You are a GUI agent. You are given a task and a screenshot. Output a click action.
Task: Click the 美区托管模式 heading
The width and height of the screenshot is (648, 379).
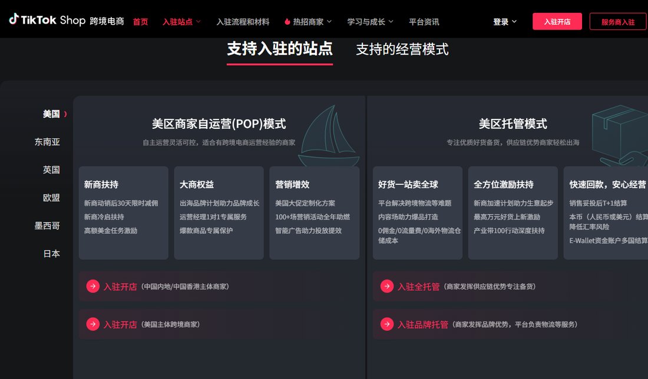click(x=513, y=124)
